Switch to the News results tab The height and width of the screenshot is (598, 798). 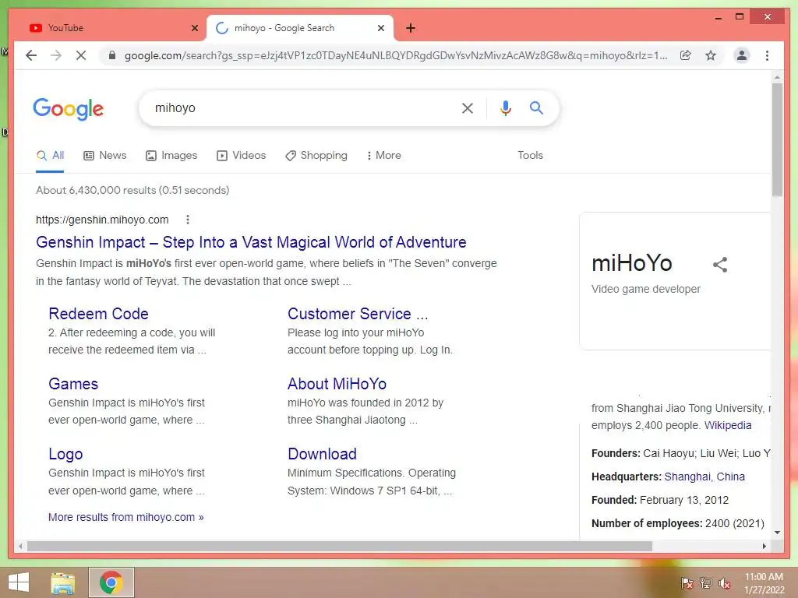click(x=104, y=156)
